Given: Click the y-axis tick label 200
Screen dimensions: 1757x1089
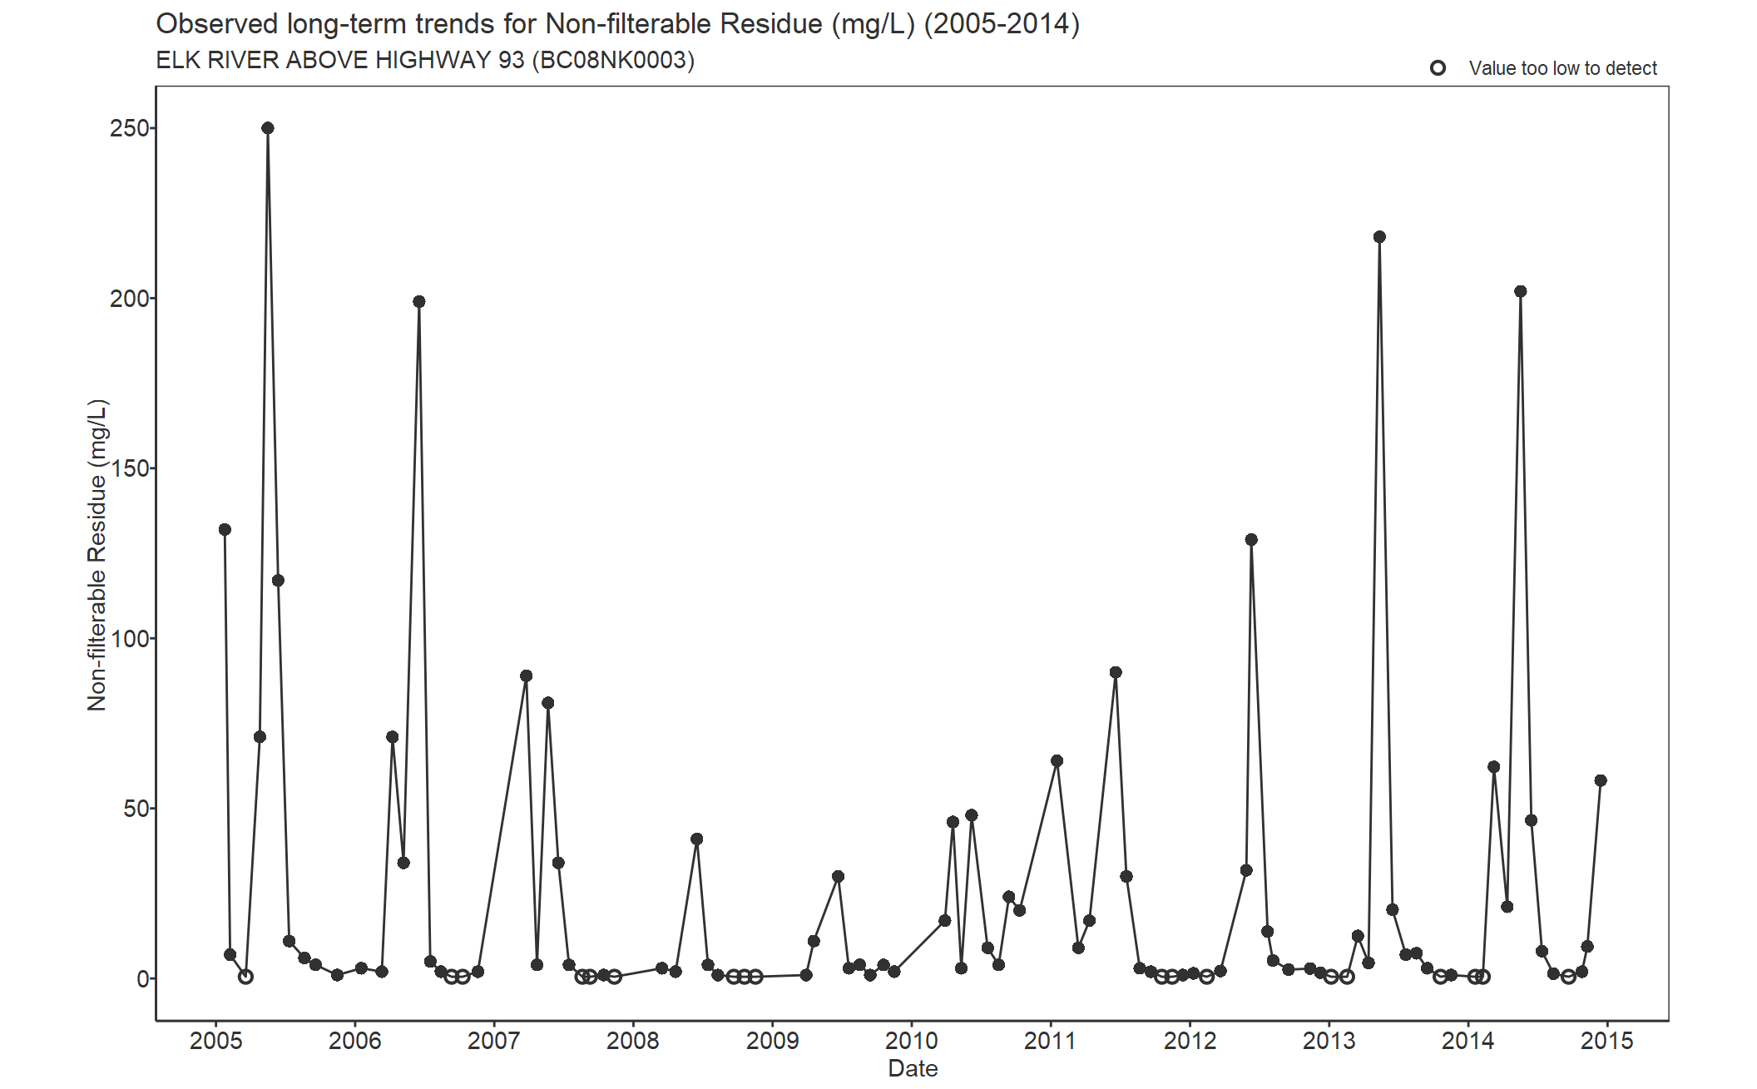Looking at the screenshot, I should click(129, 298).
